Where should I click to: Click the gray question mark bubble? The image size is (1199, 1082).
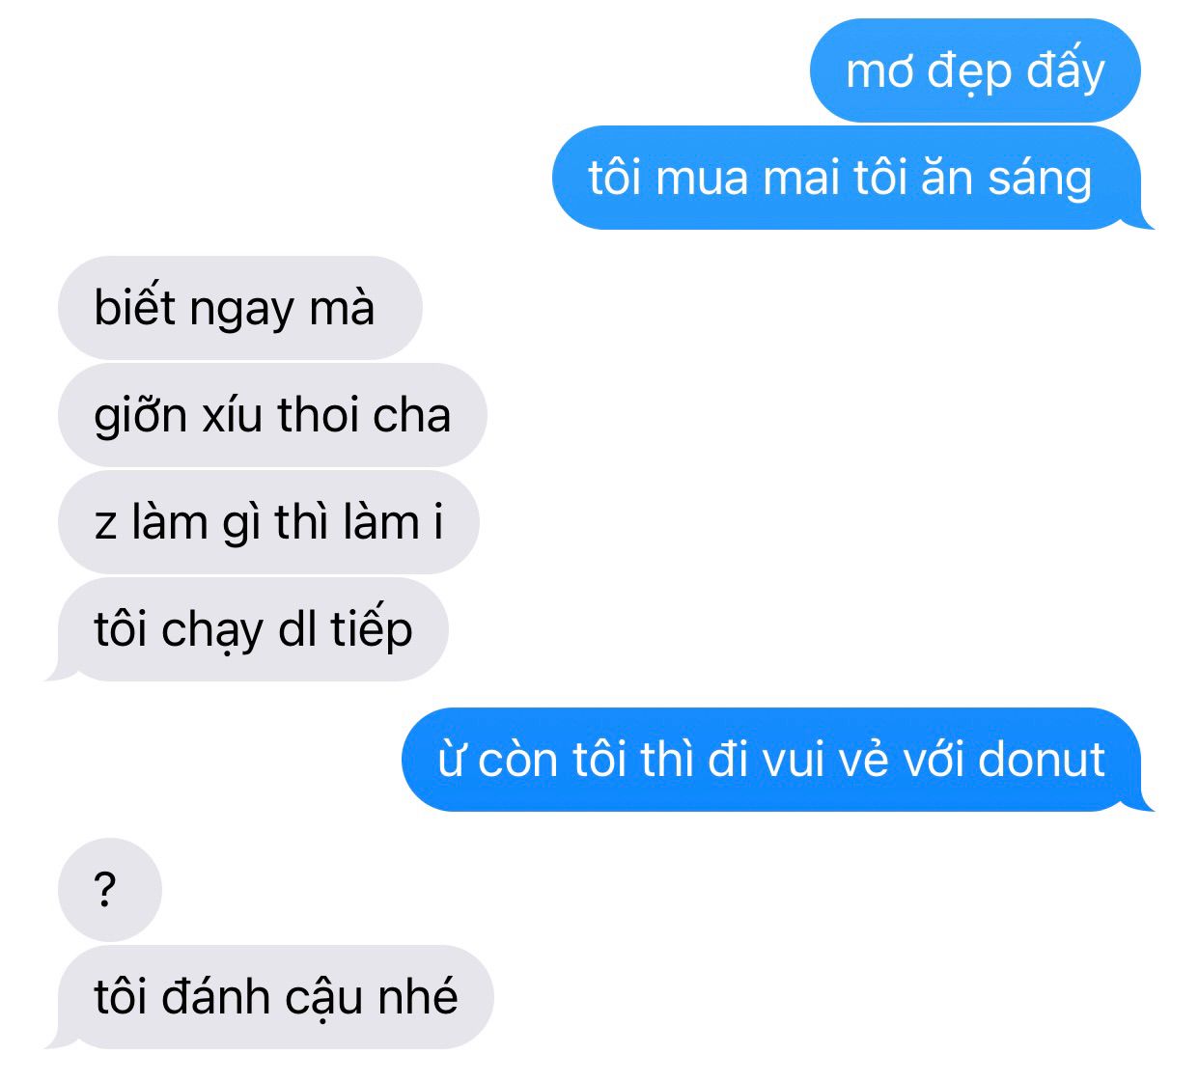[x=109, y=890]
